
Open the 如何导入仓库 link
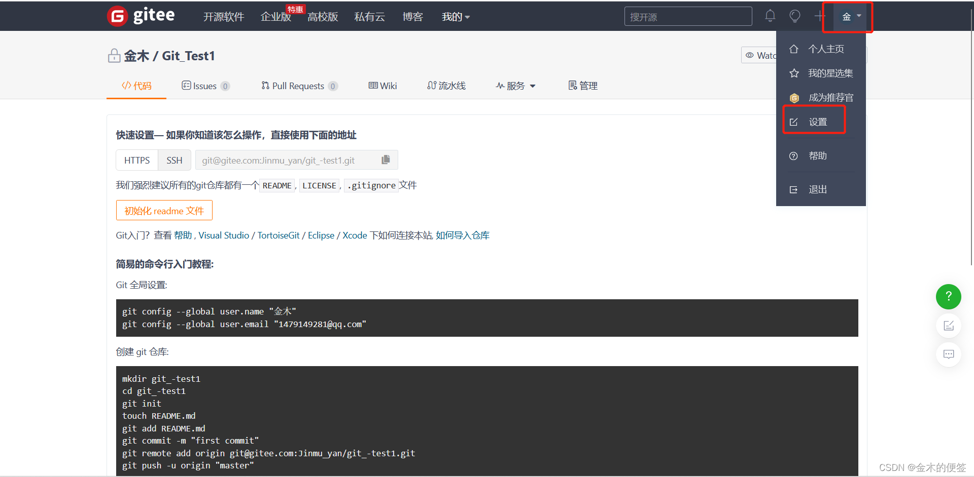pos(463,235)
